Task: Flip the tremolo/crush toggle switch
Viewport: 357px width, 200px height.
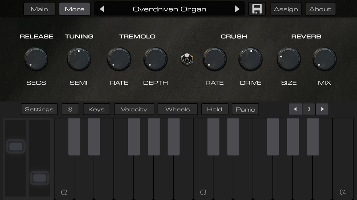Action: tap(187, 59)
